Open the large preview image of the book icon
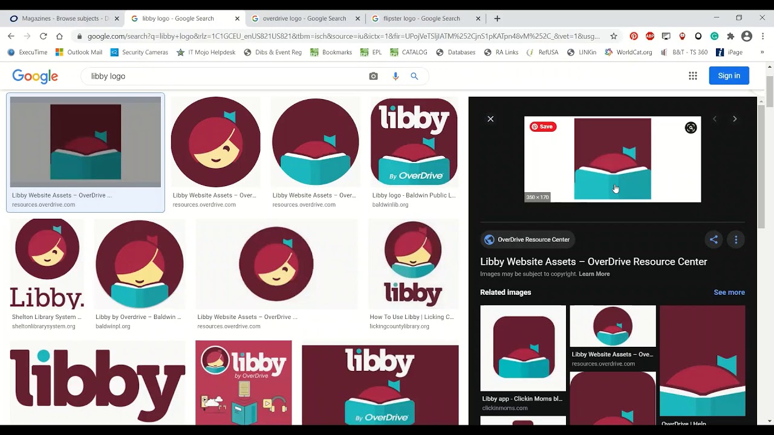774x435 pixels. coord(613,159)
